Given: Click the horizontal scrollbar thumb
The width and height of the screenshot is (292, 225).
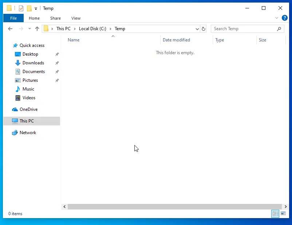Looking at the screenshot, I should (x=174, y=206).
